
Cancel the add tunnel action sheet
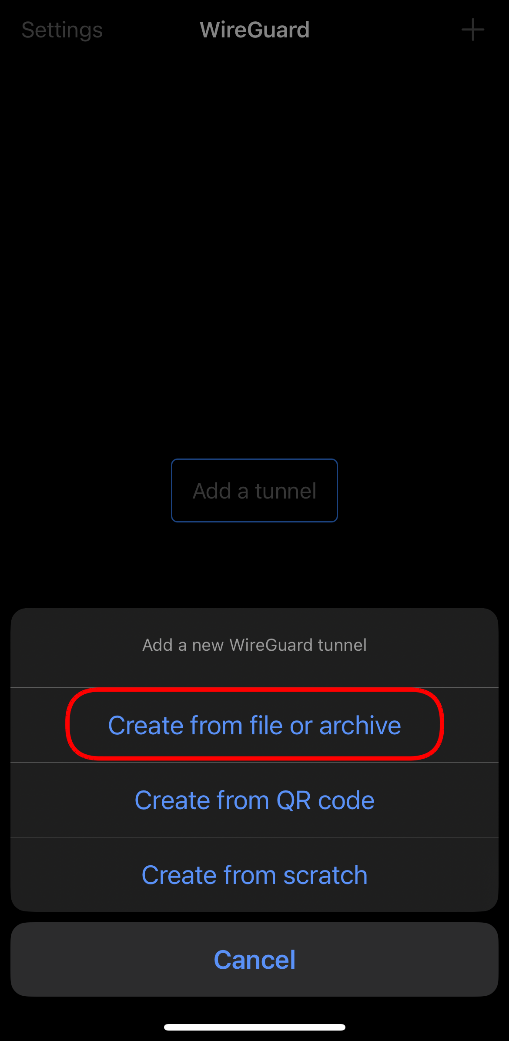pos(254,960)
